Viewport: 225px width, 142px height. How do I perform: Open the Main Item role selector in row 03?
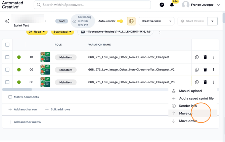pos(66,82)
